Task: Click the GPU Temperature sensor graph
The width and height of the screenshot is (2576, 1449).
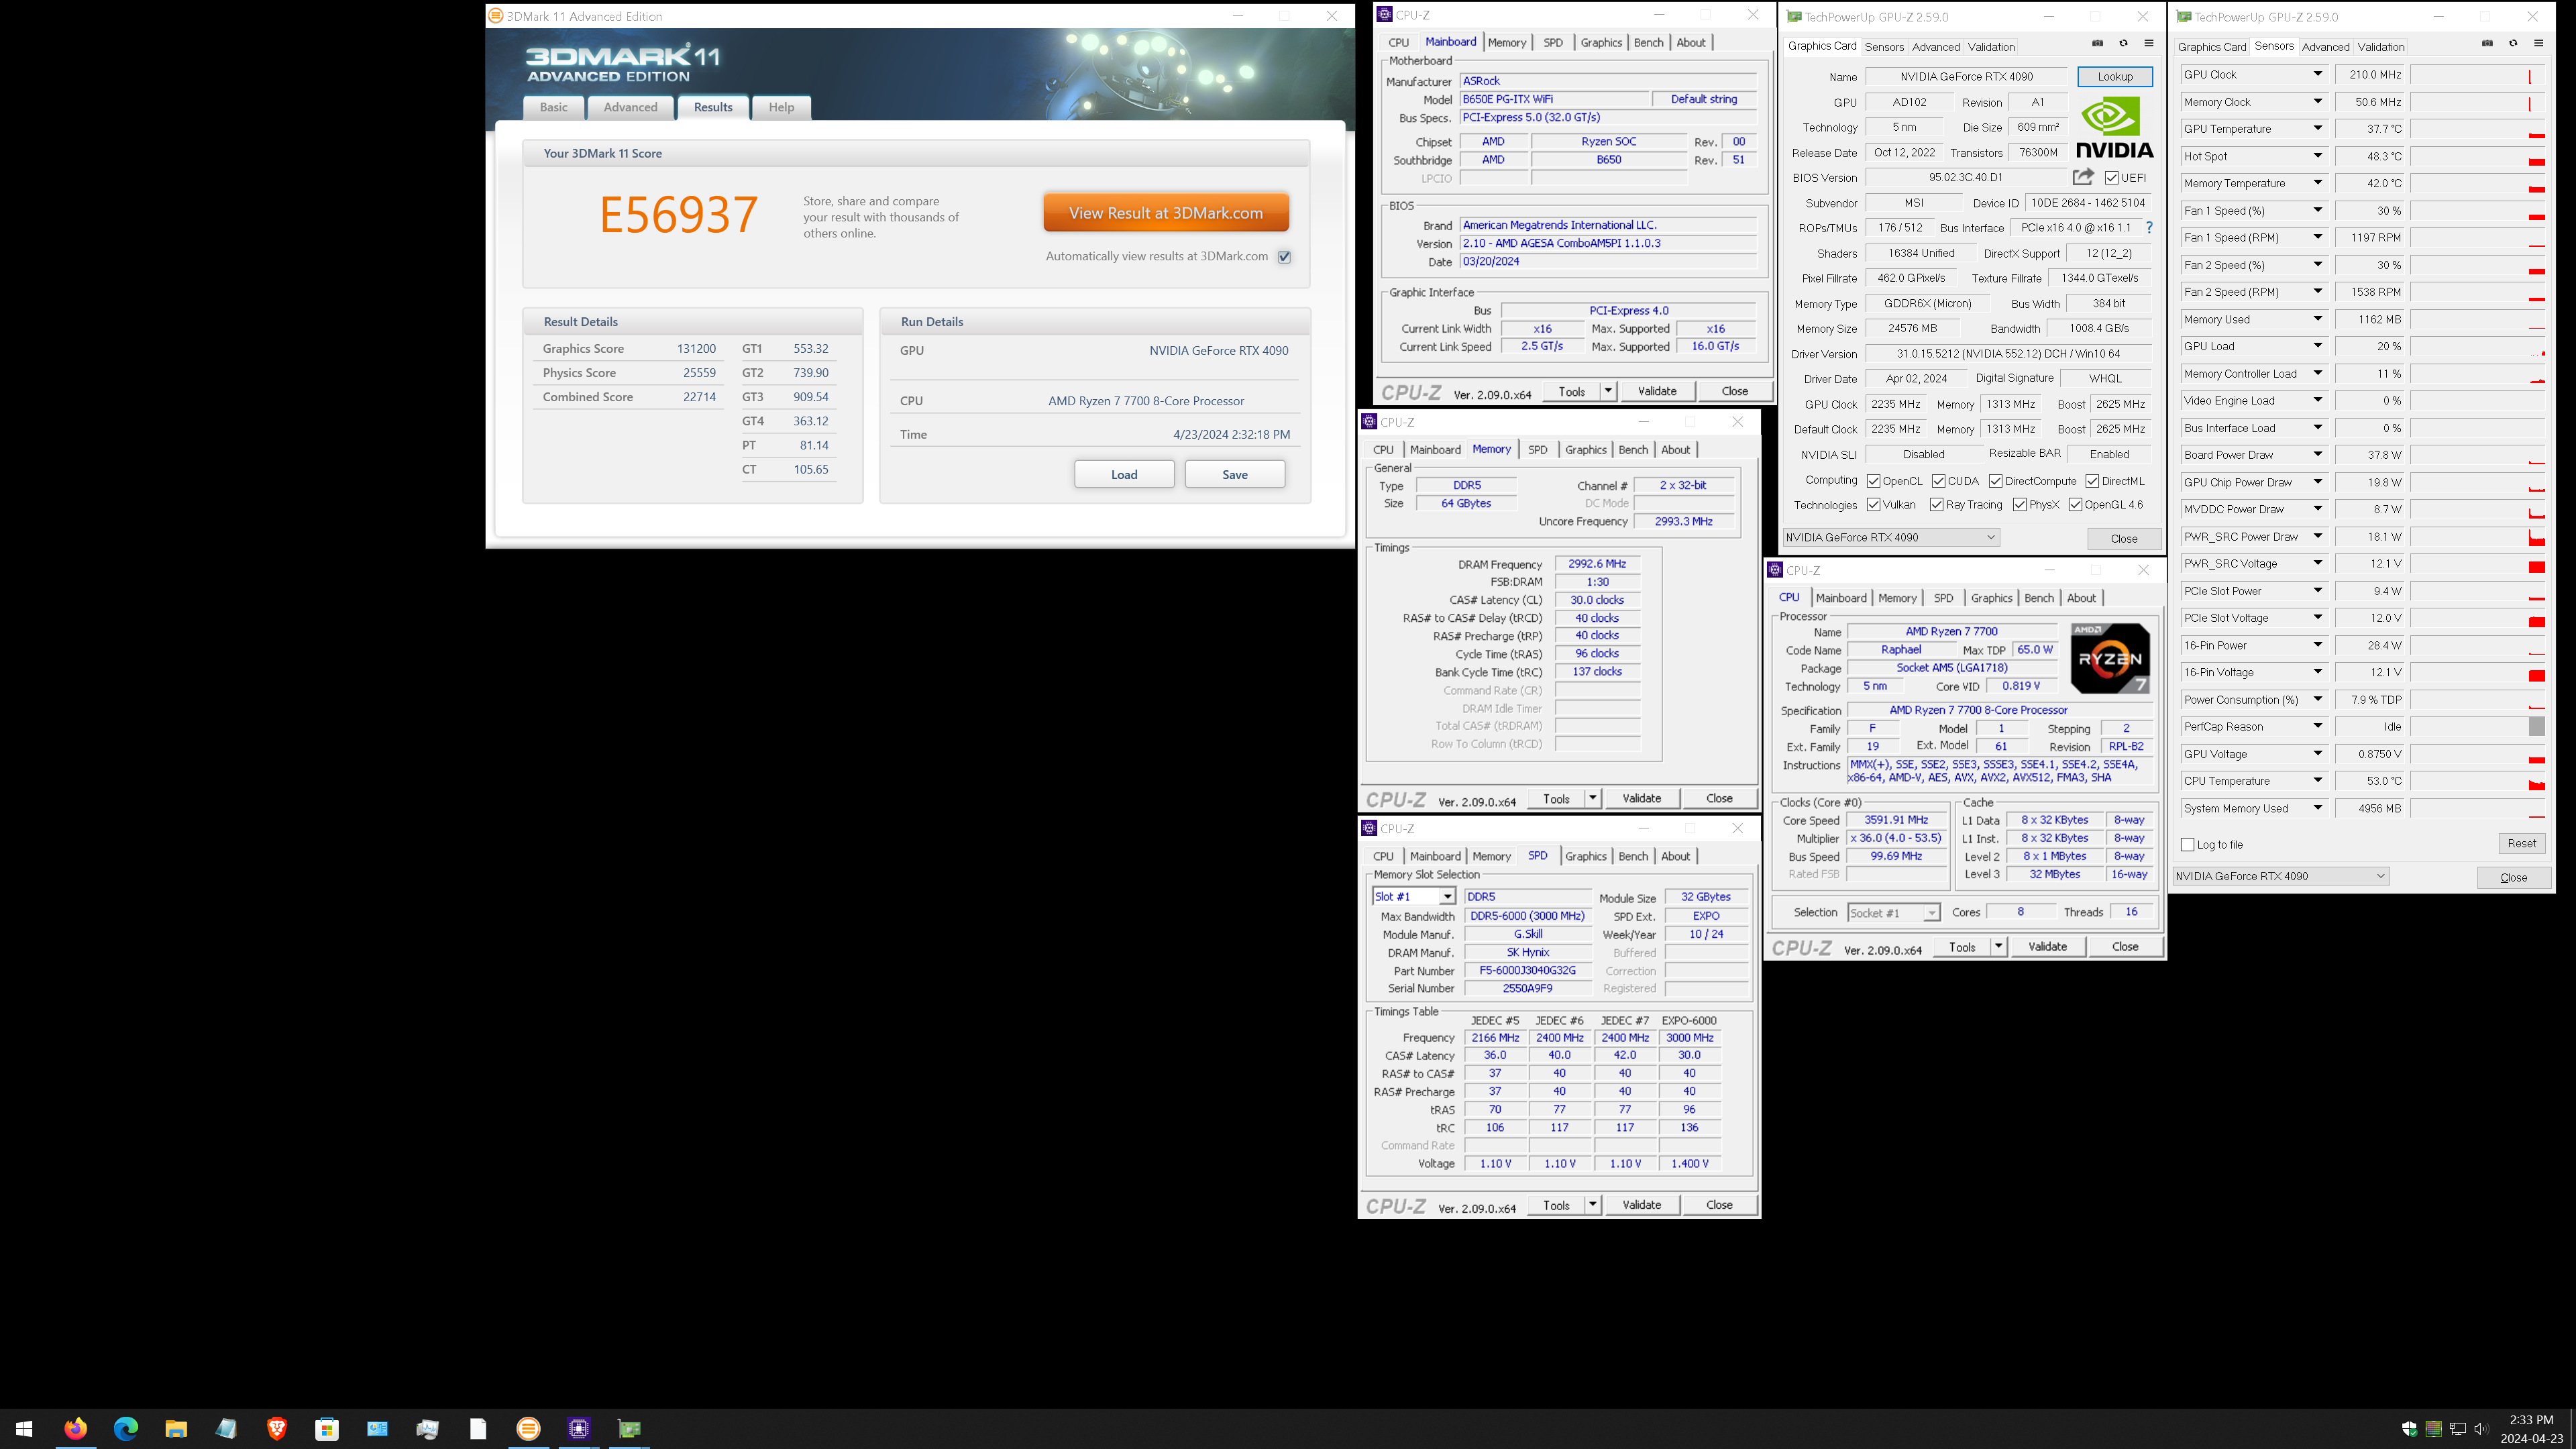Action: [2477, 129]
